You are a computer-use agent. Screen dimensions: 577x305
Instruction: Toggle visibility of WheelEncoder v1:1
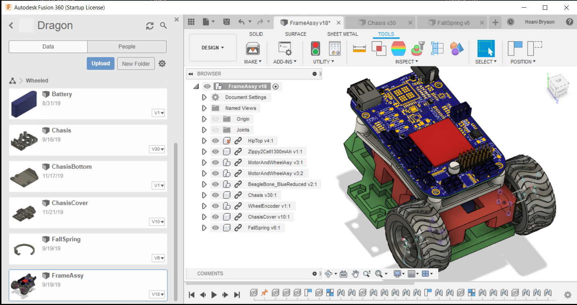point(215,206)
